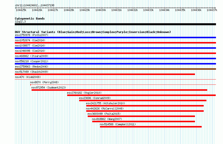Image resolution: width=223 pixels, height=144 pixels.
Task: Select the esv23696 (Conrad2009) loss bar
Action: coord(143,100)
